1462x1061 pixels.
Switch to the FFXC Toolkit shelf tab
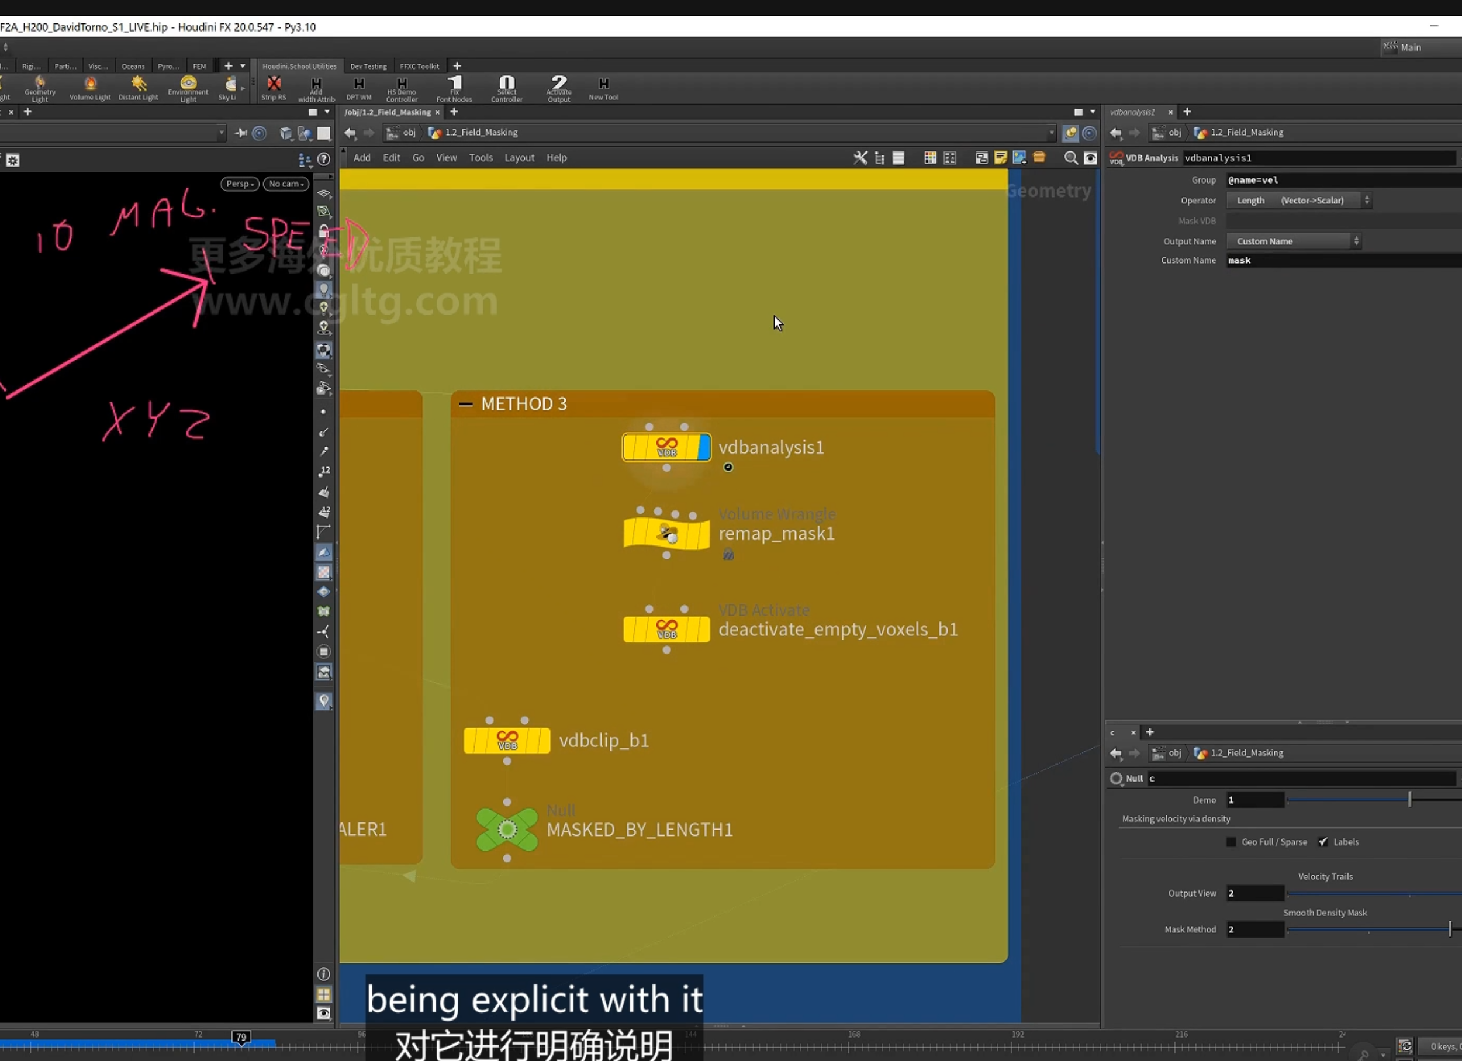[419, 67]
